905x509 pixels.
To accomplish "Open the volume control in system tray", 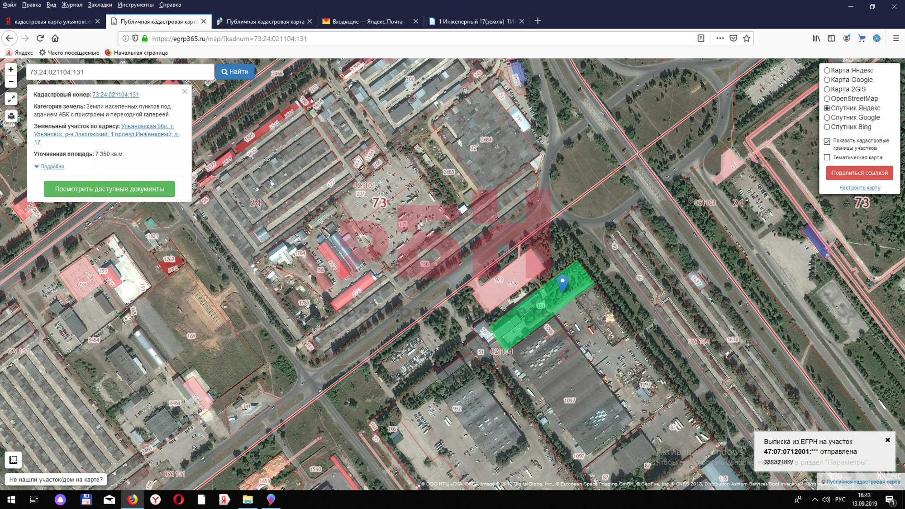I will 826,499.
